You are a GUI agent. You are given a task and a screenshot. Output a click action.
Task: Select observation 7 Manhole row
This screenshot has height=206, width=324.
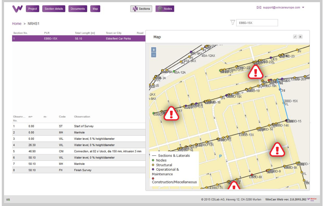click(79, 164)
